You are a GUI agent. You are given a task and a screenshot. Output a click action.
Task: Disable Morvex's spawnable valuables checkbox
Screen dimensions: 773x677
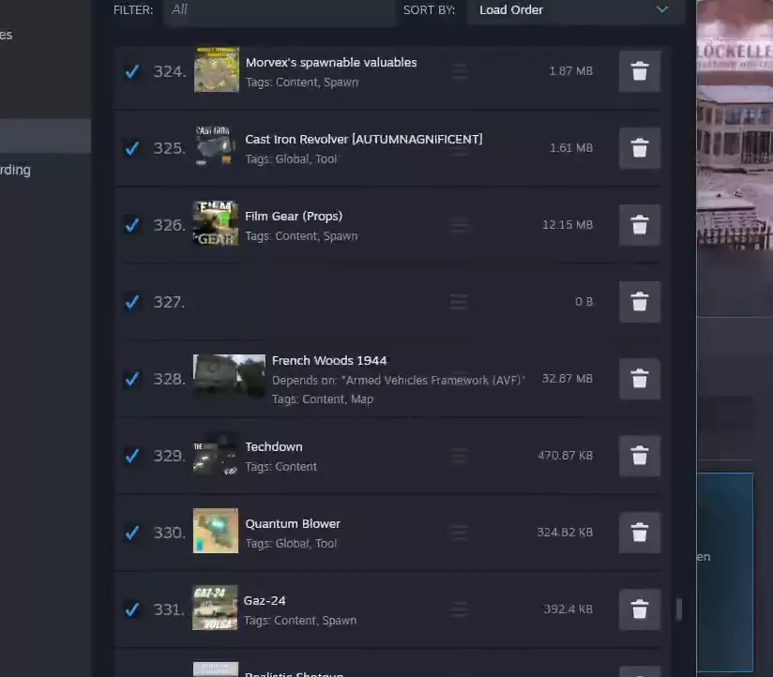coord(131,71)
